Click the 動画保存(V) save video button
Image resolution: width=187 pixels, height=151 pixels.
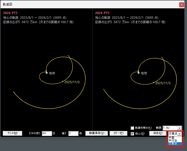pos(97,133)
